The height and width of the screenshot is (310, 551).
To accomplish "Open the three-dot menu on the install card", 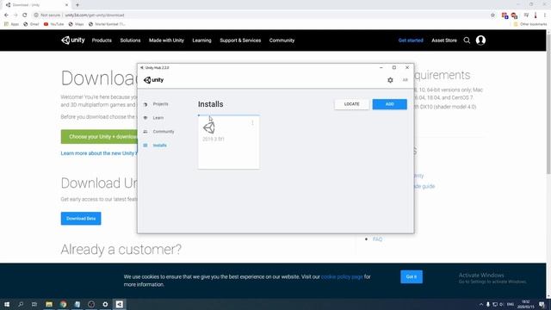I will pos(252,122).
